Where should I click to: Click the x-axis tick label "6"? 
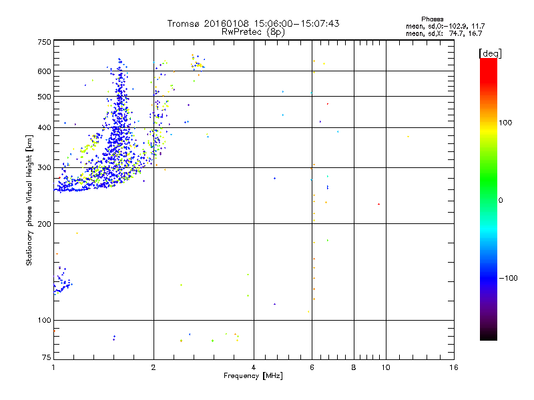[312, 367]
